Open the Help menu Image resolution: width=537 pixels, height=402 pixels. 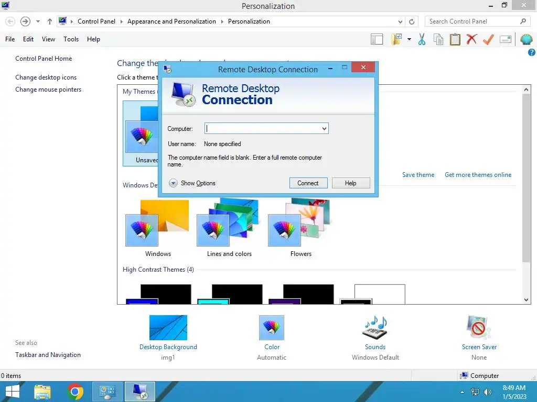(93, 39)
